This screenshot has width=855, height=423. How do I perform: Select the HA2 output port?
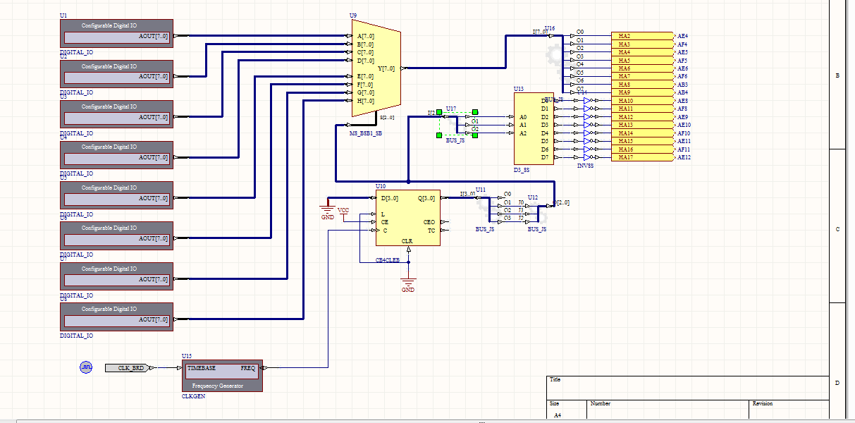click(641, 36)
